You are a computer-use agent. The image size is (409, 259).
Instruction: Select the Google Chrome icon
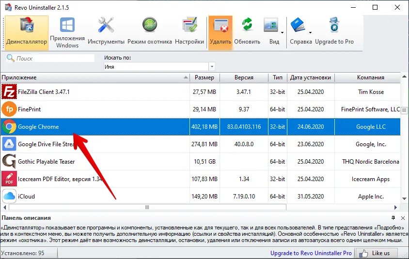point(9,127)
